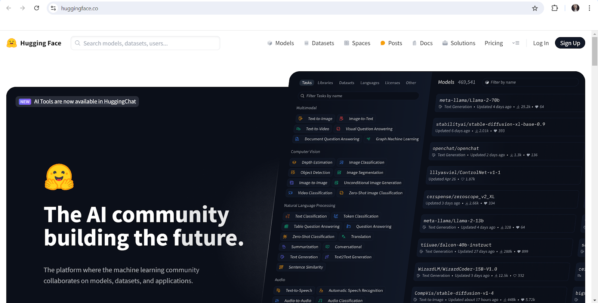Image resolution: width=598 pixels, height=303 pixels.
Task: Open the tiiuae/falcon-40b-instruct model card
Action: click(494, 248)
